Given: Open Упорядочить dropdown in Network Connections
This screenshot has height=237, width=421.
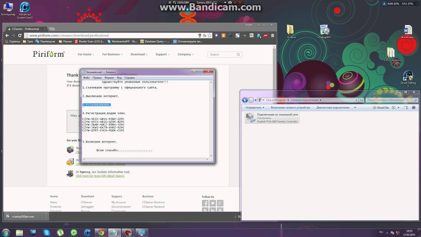Looking at the screenshot, I should pyautogui.click(x=255, y=108).
